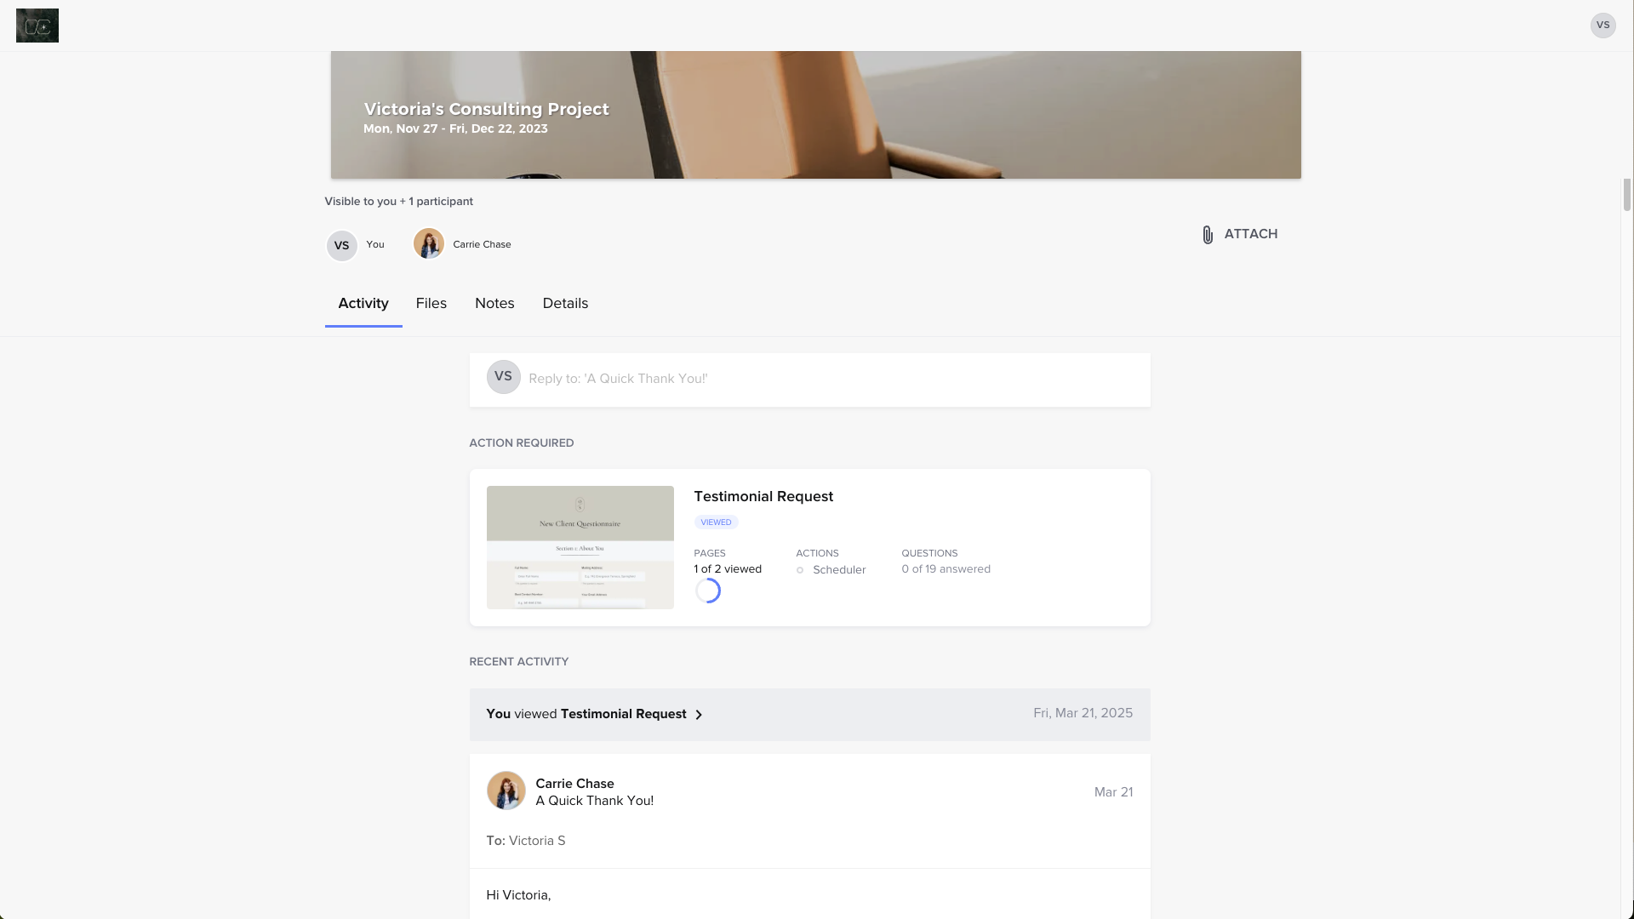Open the Notes tab
This screenshot has width=1634, height=919.
494,304
